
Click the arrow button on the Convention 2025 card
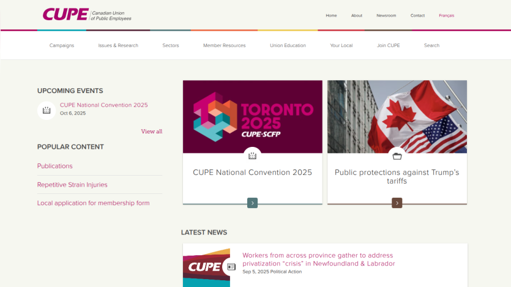252,203
